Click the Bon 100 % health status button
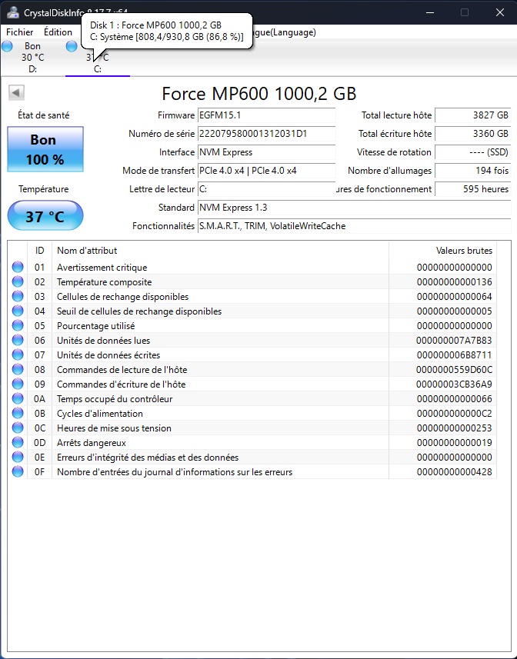 tap(45, 150)
